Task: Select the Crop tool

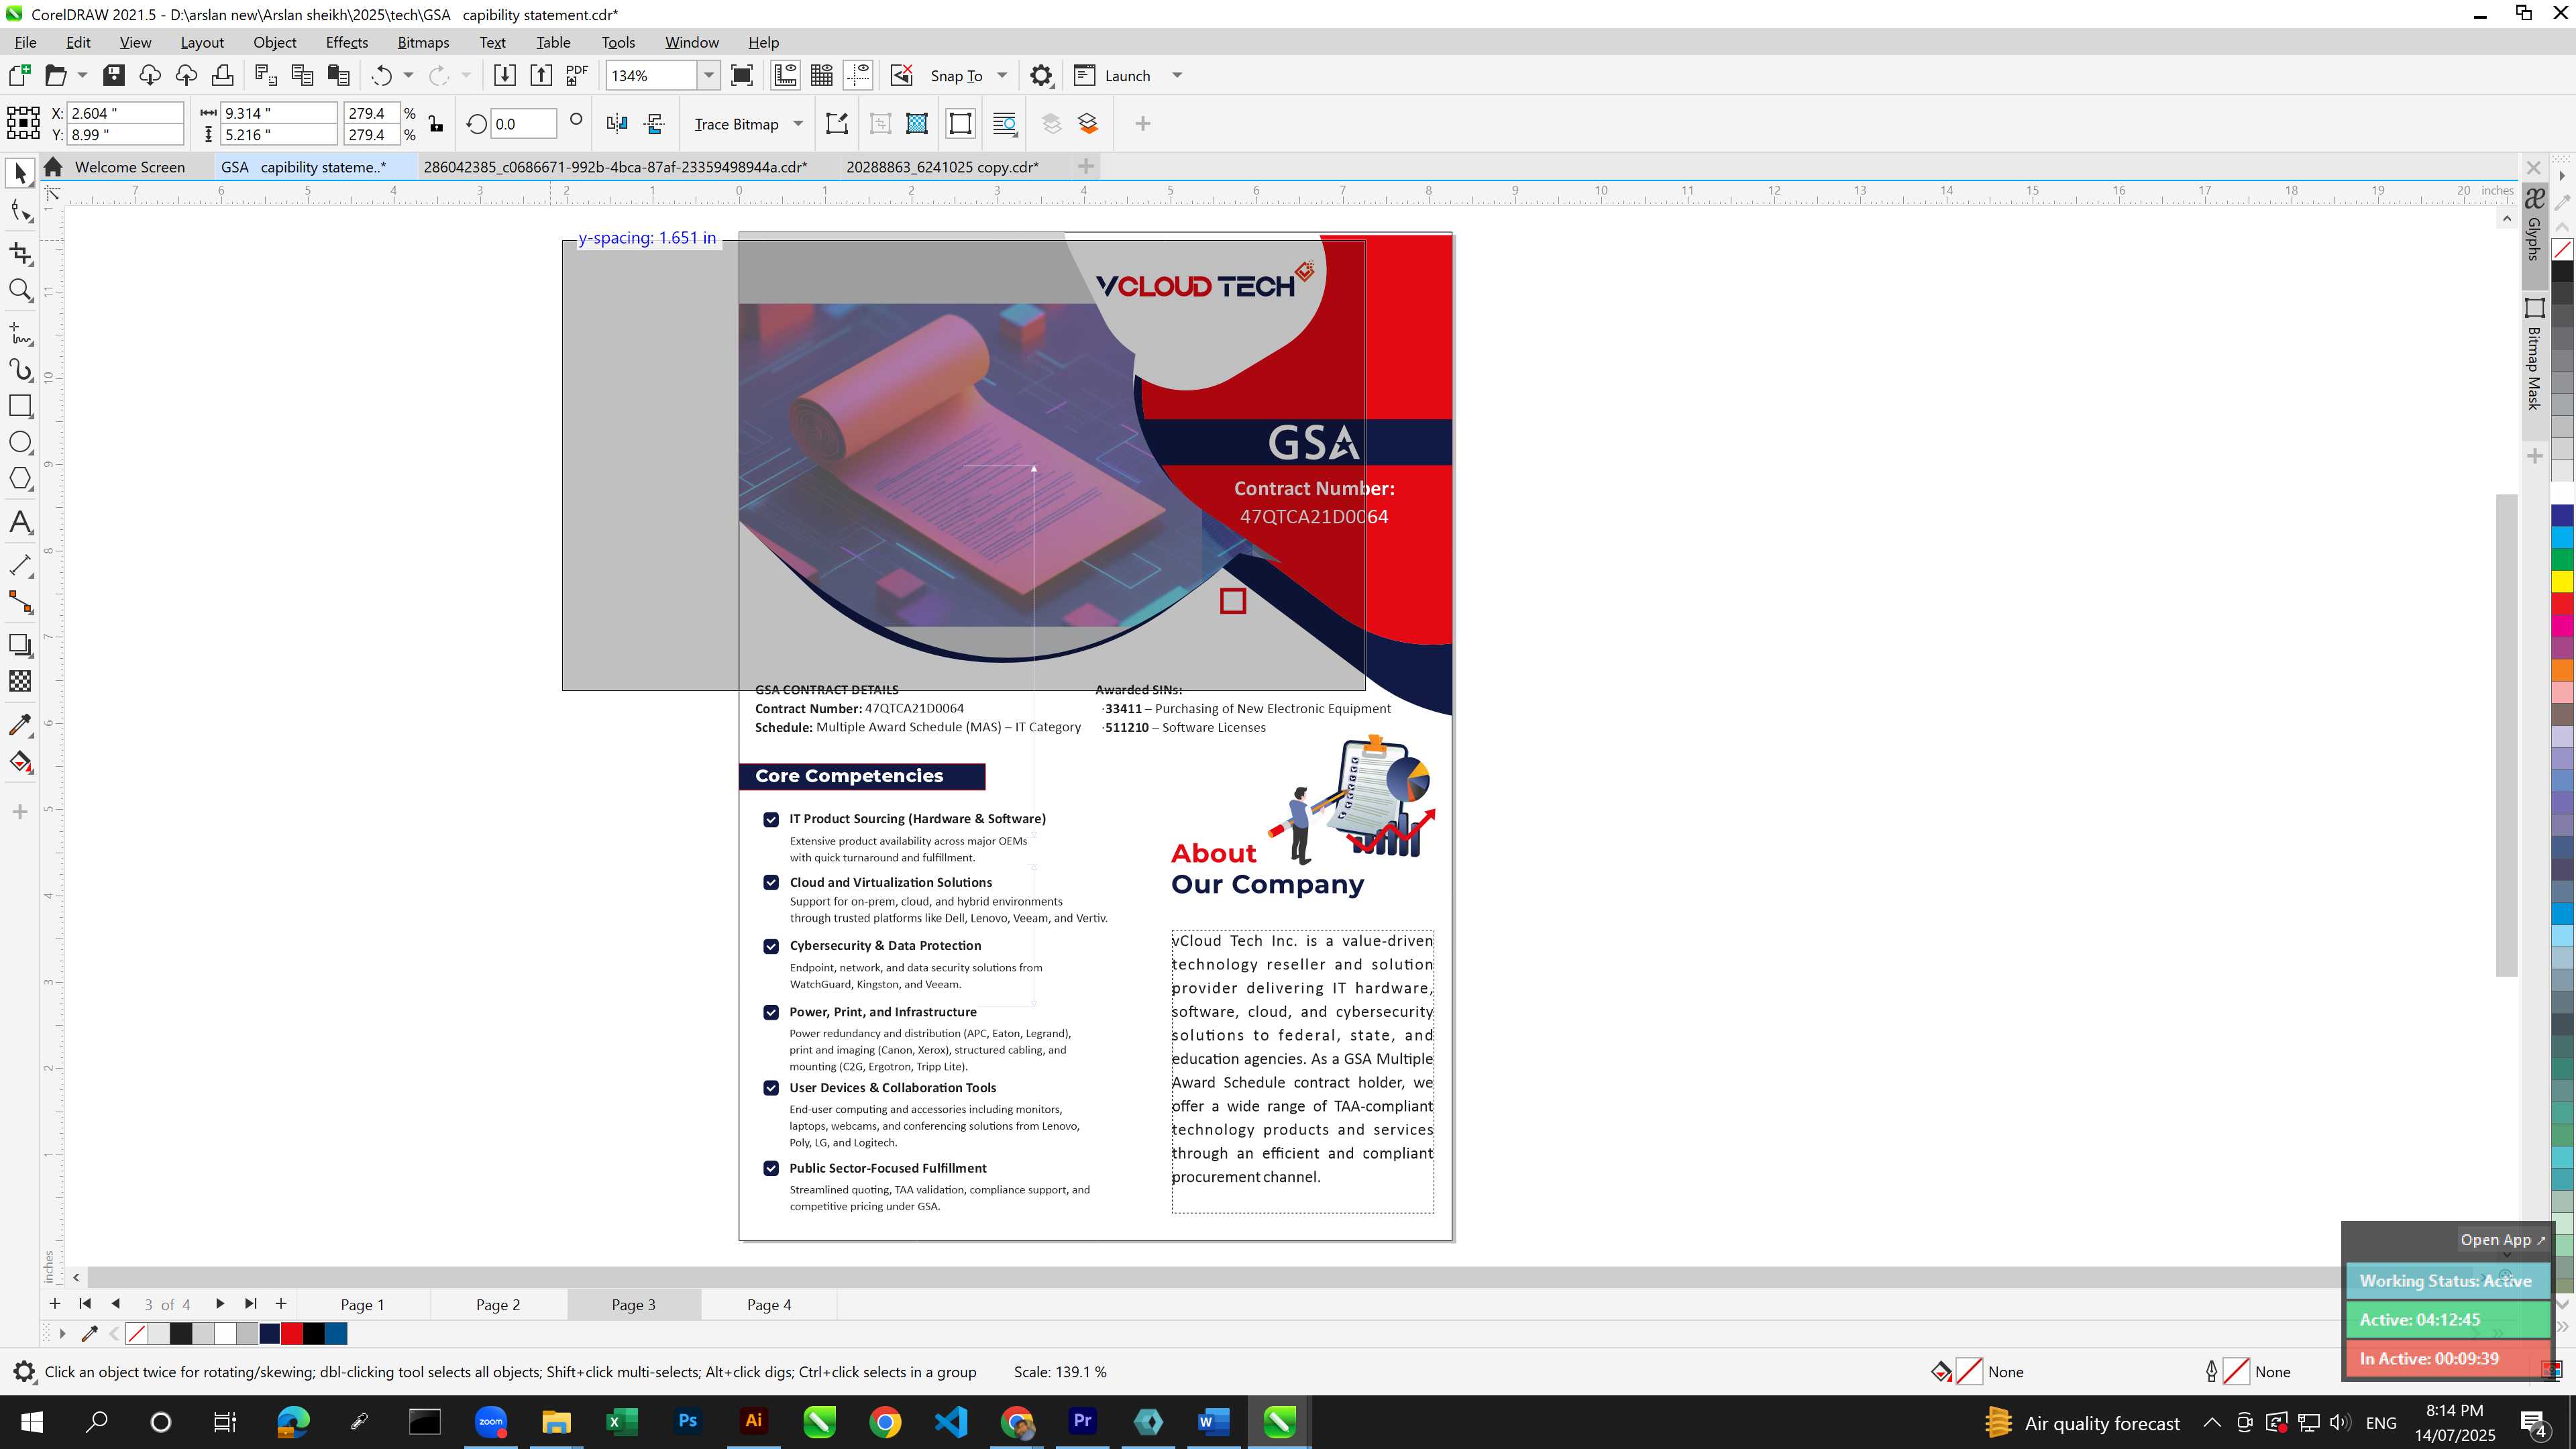Action: (20, 253)
